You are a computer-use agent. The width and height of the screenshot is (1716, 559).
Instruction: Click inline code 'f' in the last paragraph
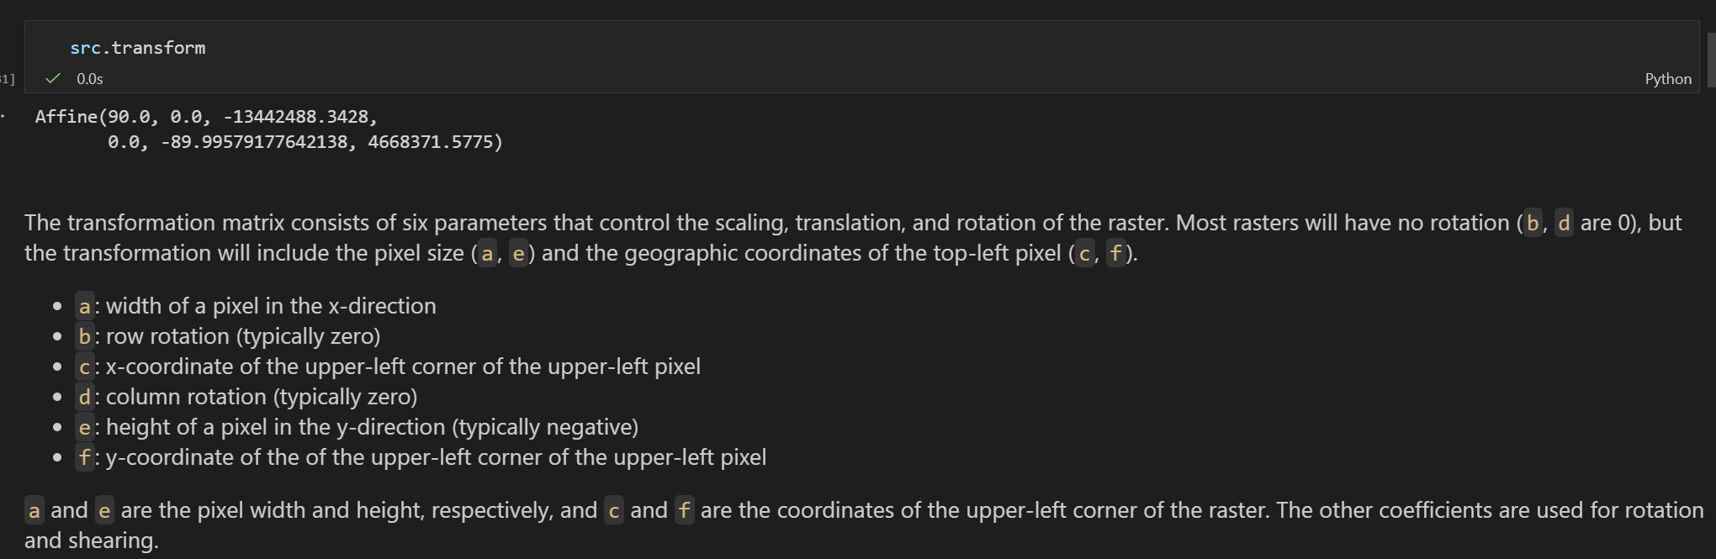point(685,510)
